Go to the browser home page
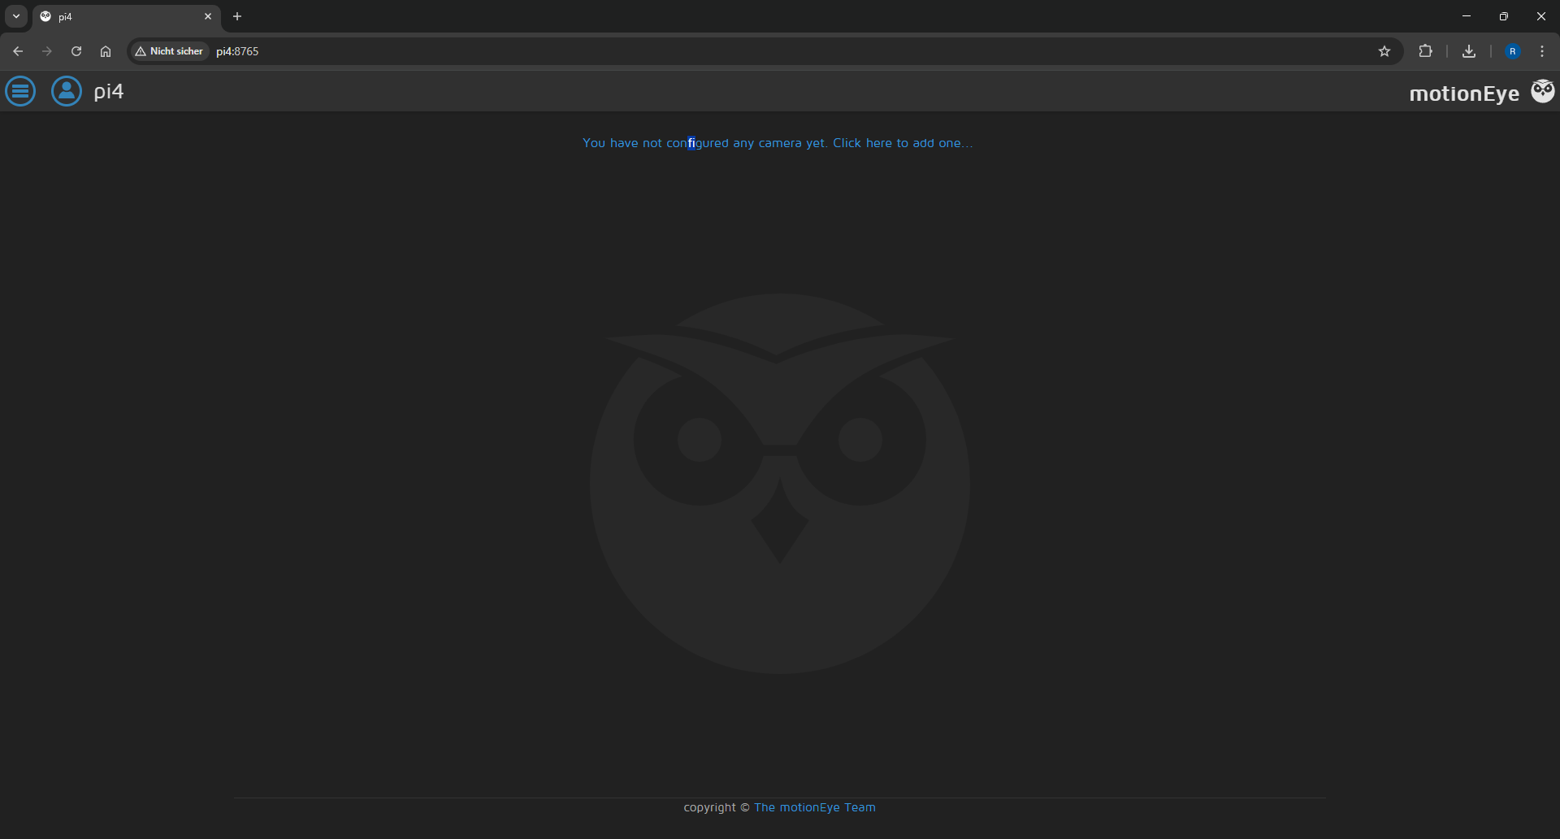The image size is (1560, 839). point(106,51)
